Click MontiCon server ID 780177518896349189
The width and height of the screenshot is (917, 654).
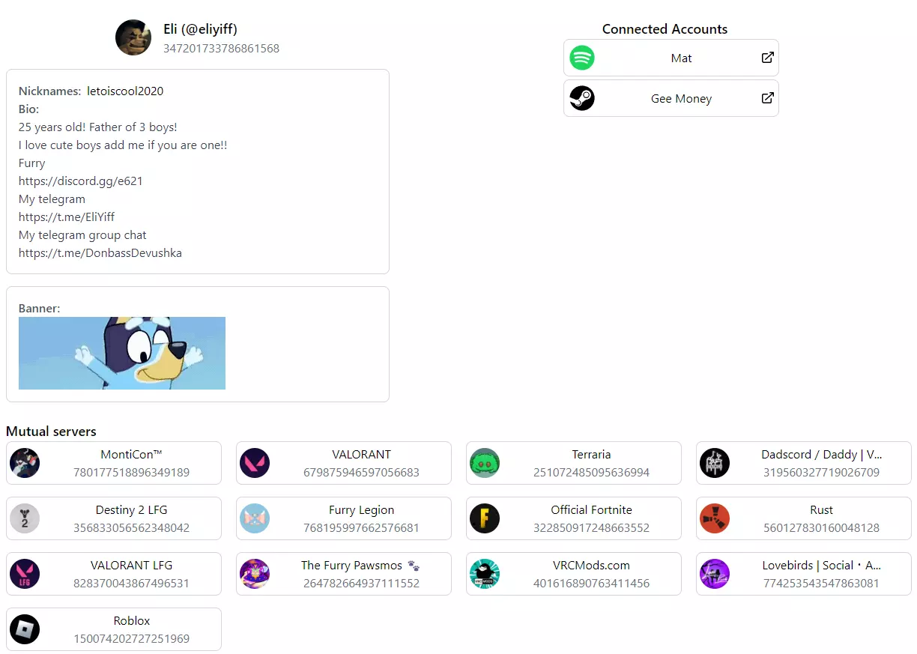pyautogui.click(x=131, y=473)
